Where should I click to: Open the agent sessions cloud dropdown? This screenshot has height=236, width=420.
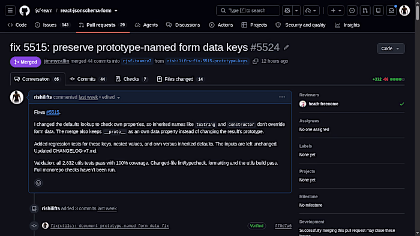(311, 11)
